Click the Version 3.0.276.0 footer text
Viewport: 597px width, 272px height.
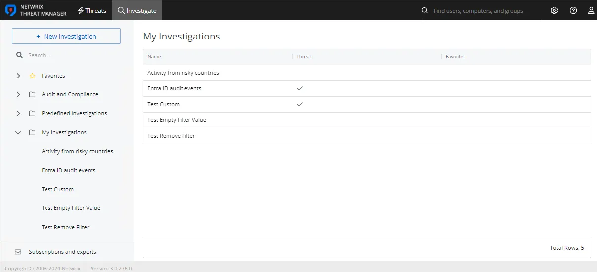(x=111, y=269)
